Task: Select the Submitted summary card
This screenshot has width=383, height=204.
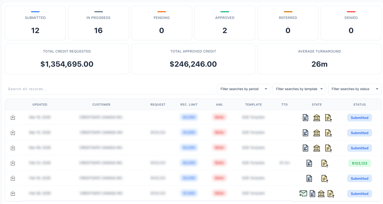Action: tap(35, 23)
